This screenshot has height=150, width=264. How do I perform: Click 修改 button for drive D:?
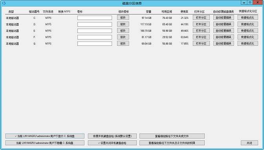123,24
